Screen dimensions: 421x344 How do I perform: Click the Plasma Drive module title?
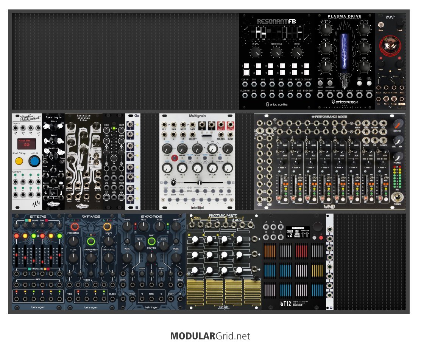345,16
